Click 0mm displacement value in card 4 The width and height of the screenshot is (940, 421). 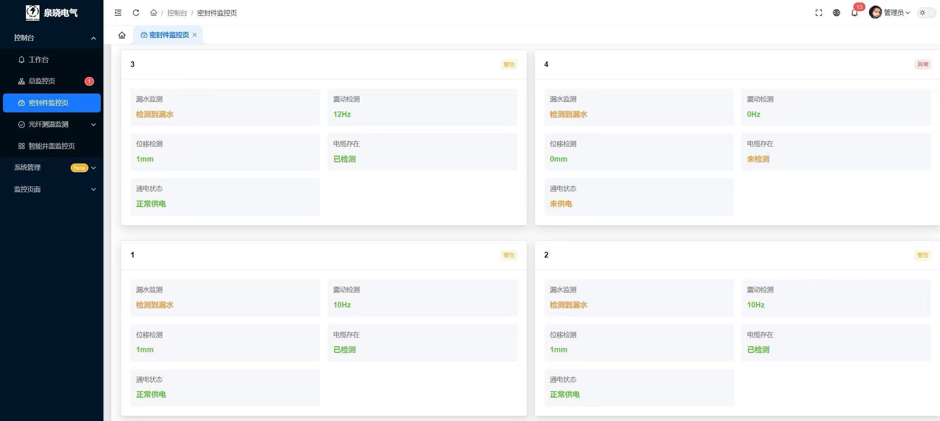[558, 159]
